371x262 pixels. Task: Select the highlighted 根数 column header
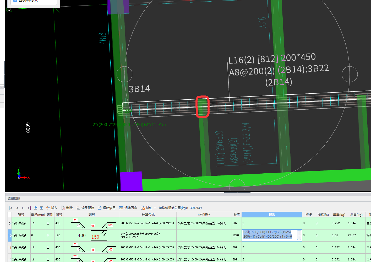coord(272,215)
